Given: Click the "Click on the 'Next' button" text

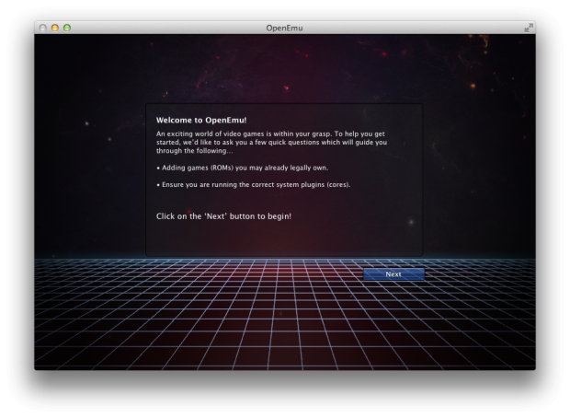Looking at the screenshot, I should pos(223,216).
